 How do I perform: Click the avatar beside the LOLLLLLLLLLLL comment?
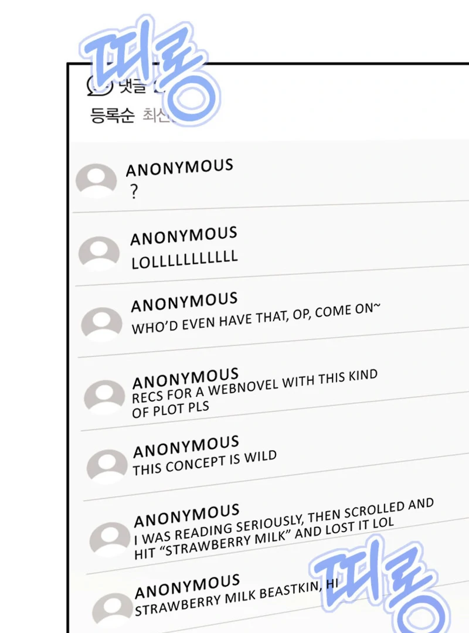pyautogui.click(x=99, y=253)
